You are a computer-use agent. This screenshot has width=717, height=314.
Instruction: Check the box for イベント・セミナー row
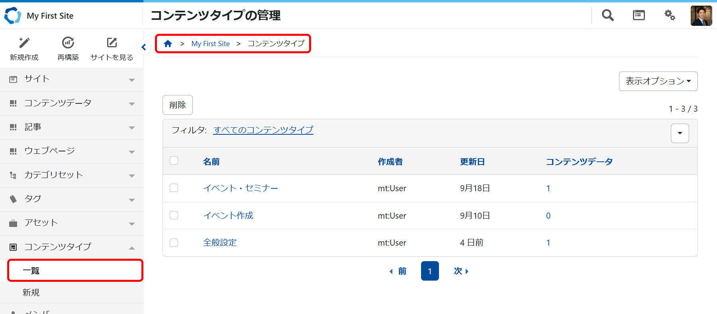point(174,188)
